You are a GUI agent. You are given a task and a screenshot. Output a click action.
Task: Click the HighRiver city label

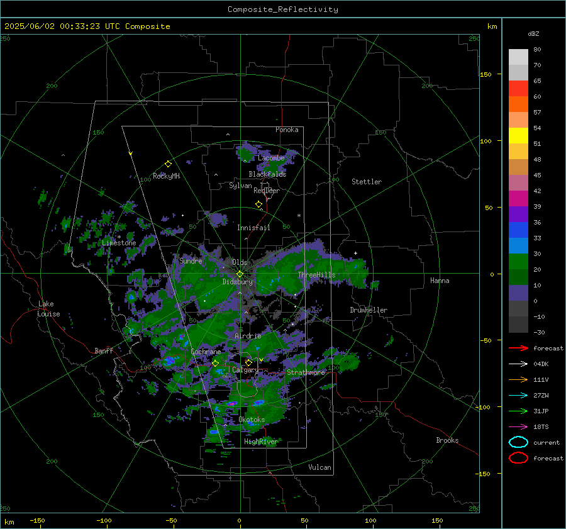(x=261, y=442)
